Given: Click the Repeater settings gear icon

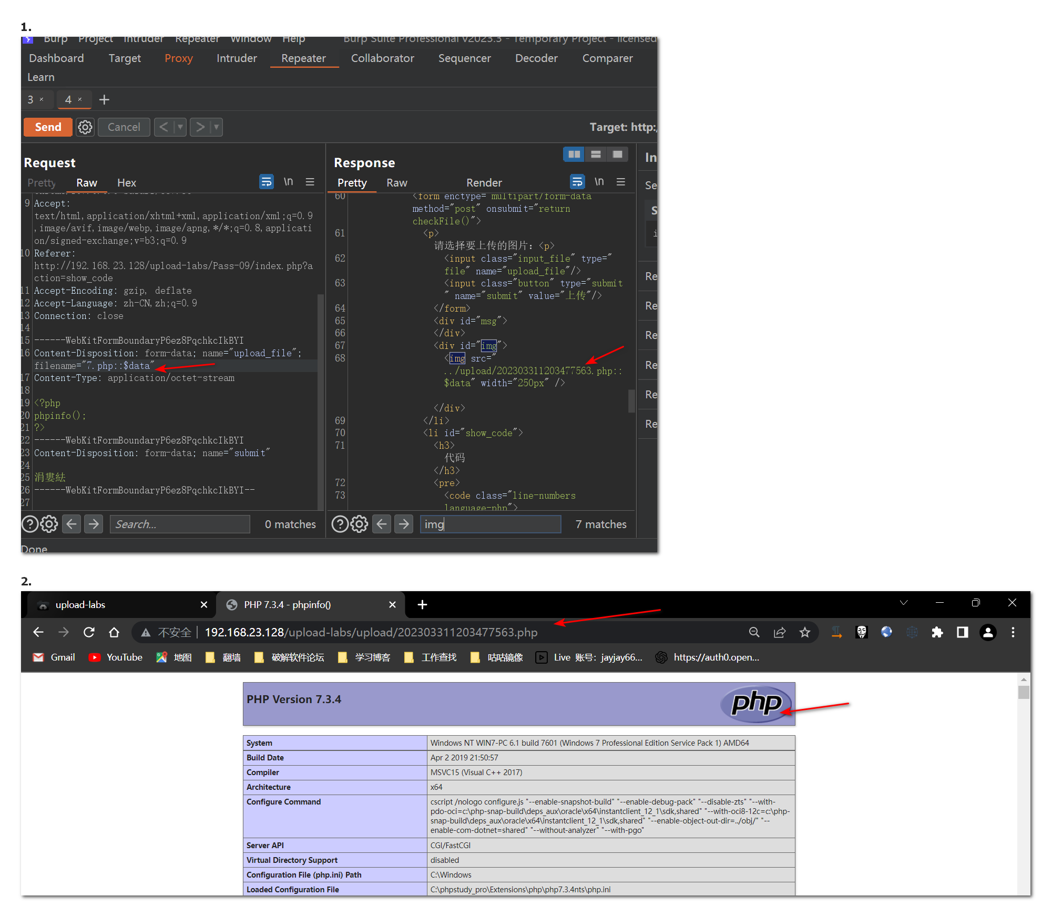Looking at the screenshot, I should pos(85,127).
